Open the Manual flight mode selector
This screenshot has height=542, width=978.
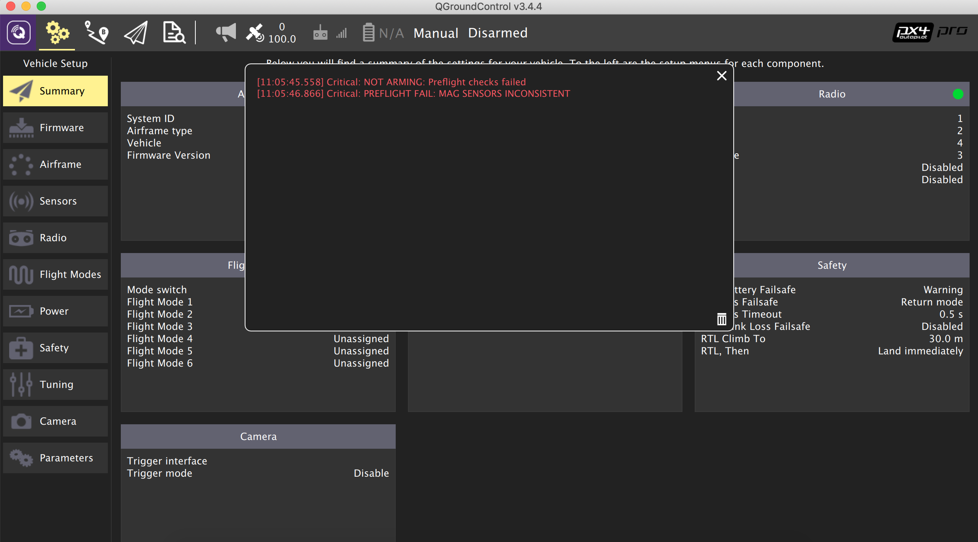pos(436,33)
